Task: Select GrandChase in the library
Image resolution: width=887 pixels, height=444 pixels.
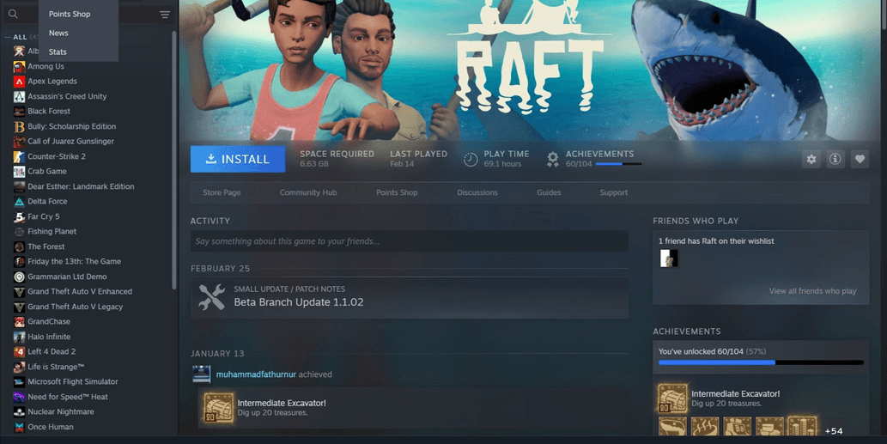Action: 49,322
